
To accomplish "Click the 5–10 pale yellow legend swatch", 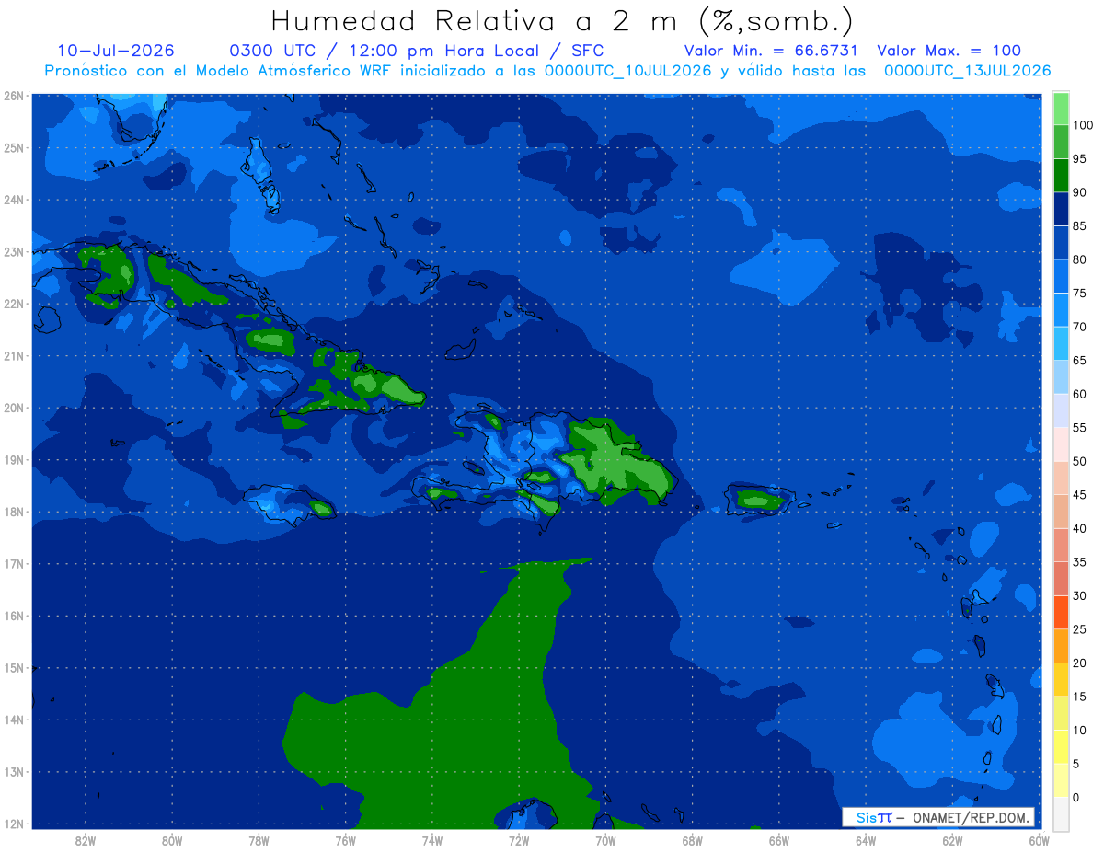I will coord(1061,746).
